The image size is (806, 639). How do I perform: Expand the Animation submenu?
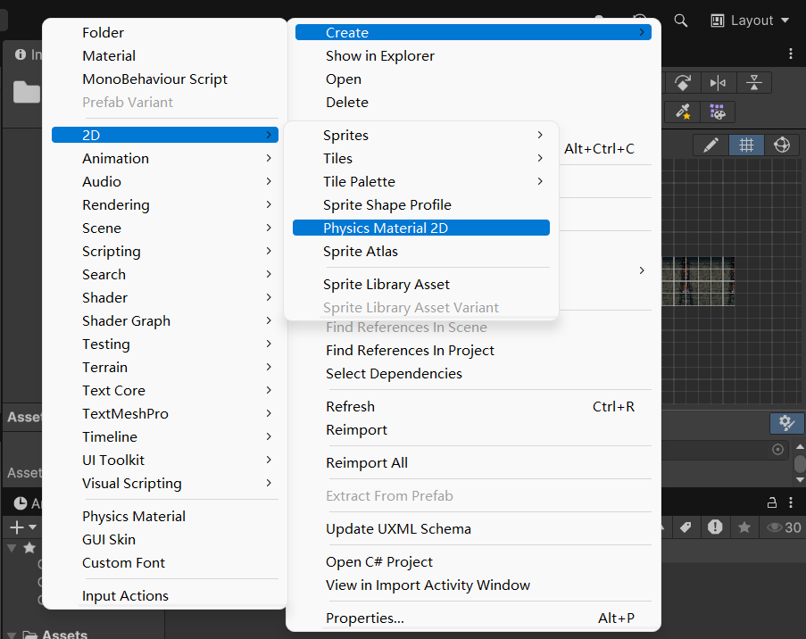[x=164, y=158]
